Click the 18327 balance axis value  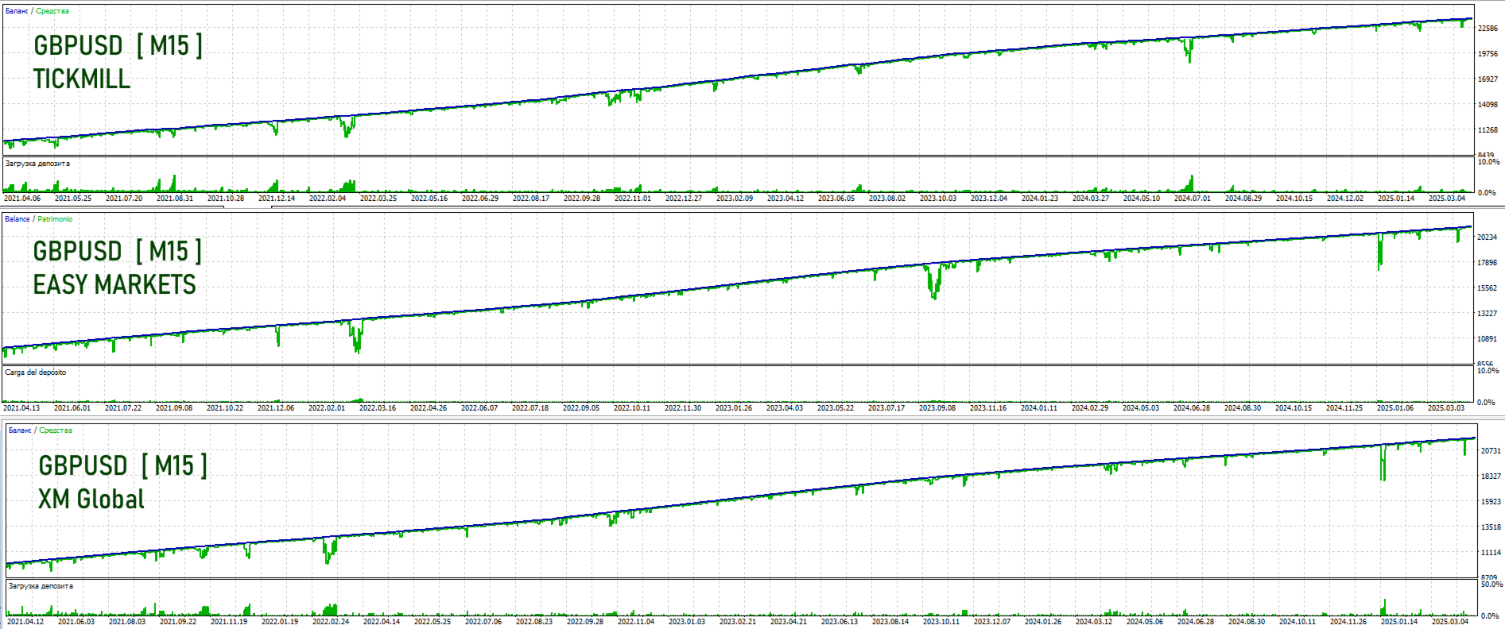[x=1491, y=477]
